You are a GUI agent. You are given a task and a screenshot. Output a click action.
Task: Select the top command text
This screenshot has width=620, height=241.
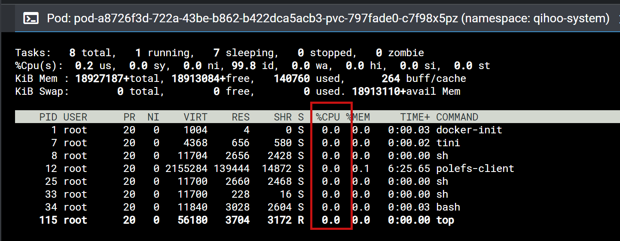(445, 220)
